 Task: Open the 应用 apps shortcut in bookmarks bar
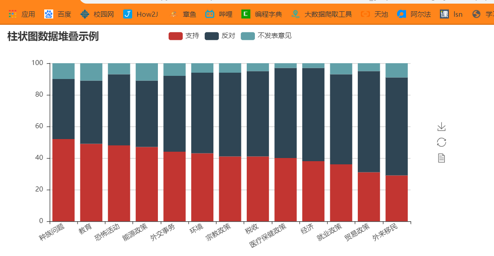tap(22, 14)
